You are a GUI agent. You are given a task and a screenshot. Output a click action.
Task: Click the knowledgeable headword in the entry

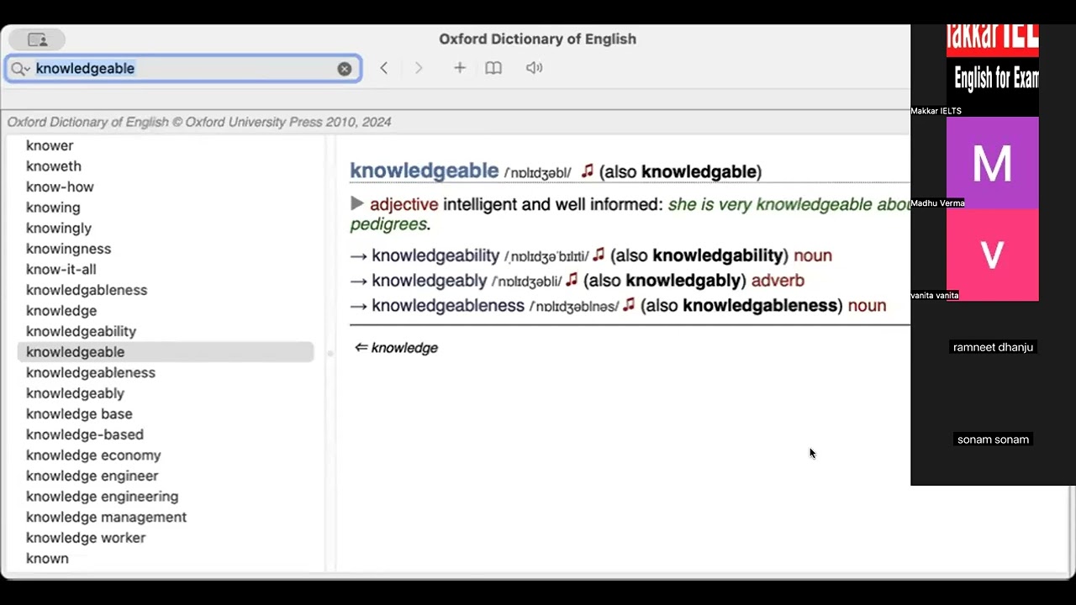pos(425,171)
